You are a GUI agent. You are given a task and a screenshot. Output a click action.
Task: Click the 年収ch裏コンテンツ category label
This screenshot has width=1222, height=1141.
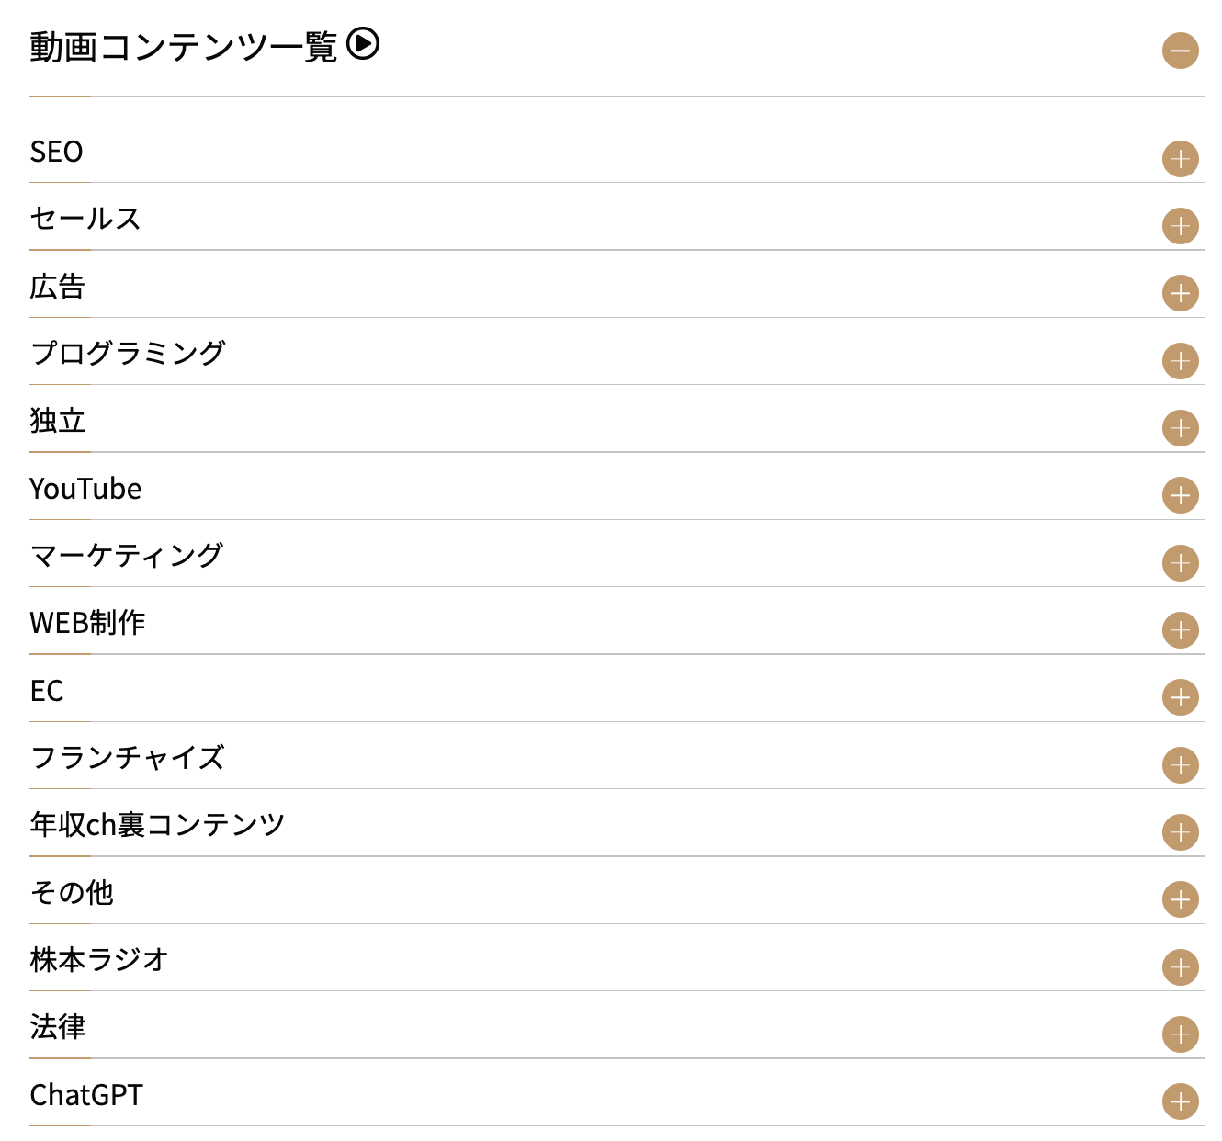pos(157,825)
